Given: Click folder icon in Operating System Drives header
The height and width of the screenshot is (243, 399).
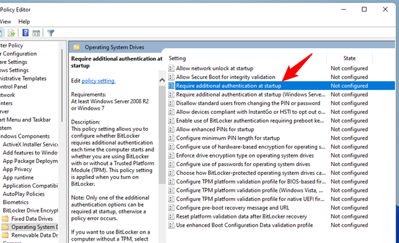Looking at the screenshot, I should [x=77, y=47].
